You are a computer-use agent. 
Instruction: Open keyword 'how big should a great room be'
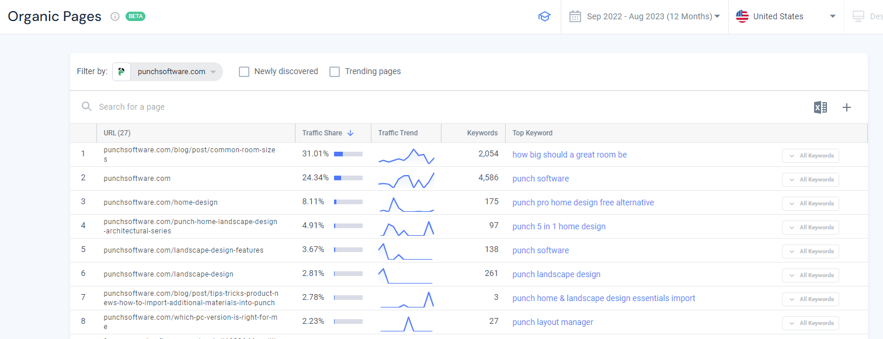pyautogui.click(x=569, y=155)
